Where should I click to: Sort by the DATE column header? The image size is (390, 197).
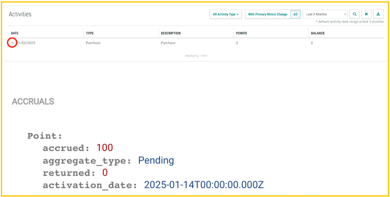[15, 33]
